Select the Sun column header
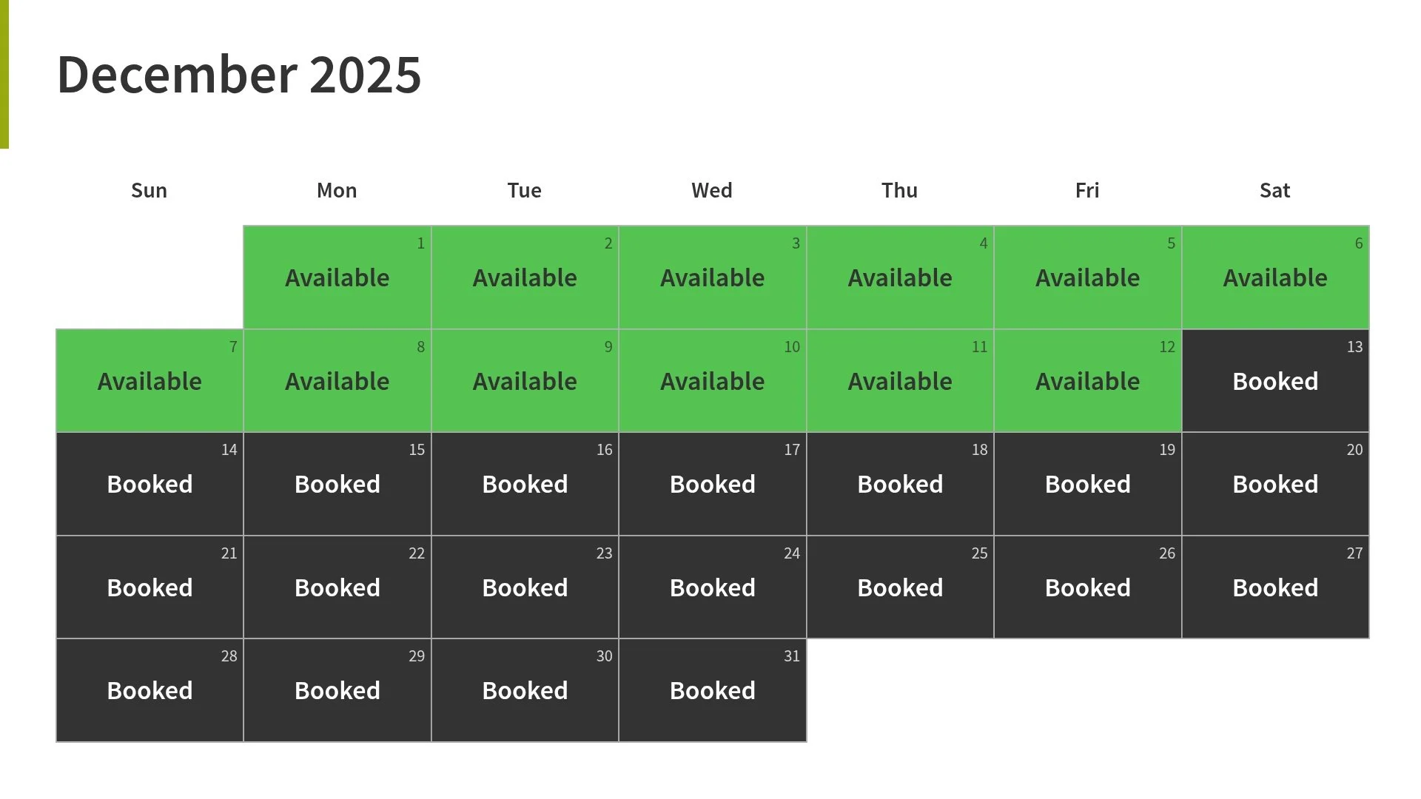Viewport: 1421px width, 799px height. [150, 190]
